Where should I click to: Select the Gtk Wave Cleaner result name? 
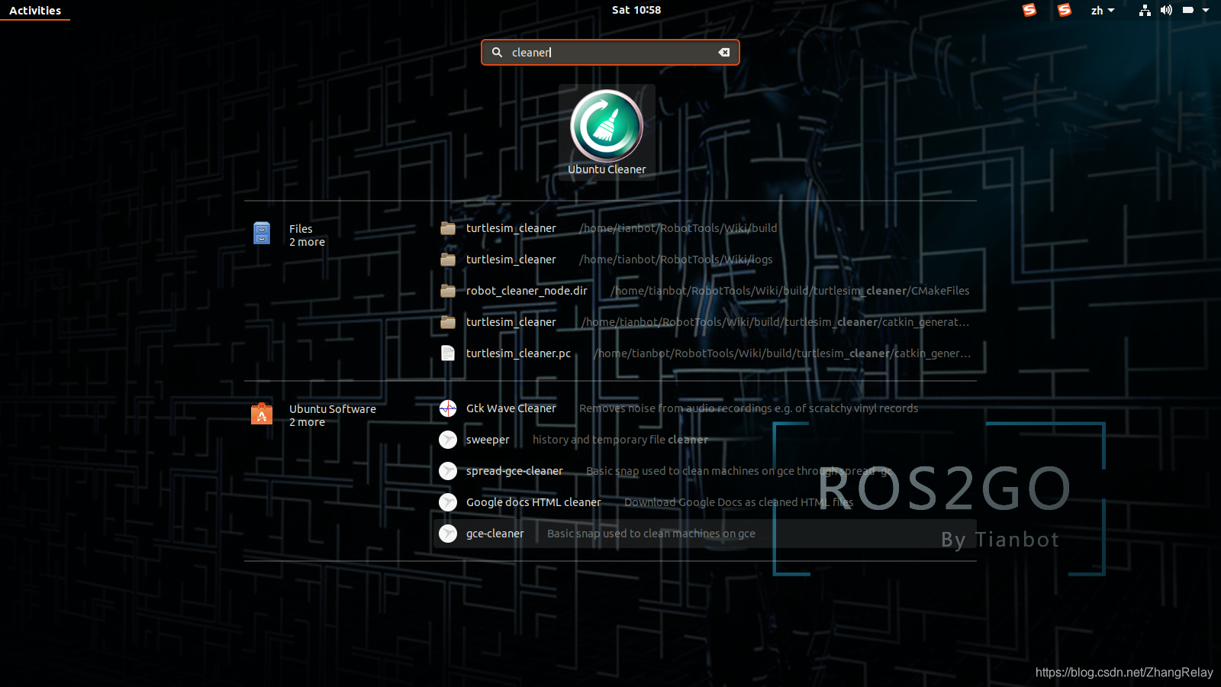pyautogui.click(x=511, y=408)
